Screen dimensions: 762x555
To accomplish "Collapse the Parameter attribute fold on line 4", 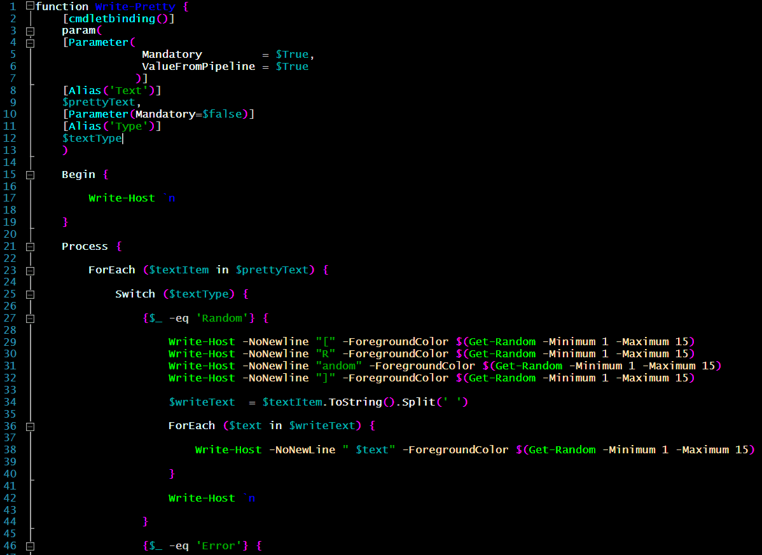I will coord(29,42).
